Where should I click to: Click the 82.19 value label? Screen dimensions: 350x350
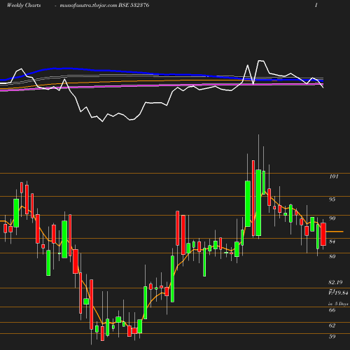tap(335, 282)
